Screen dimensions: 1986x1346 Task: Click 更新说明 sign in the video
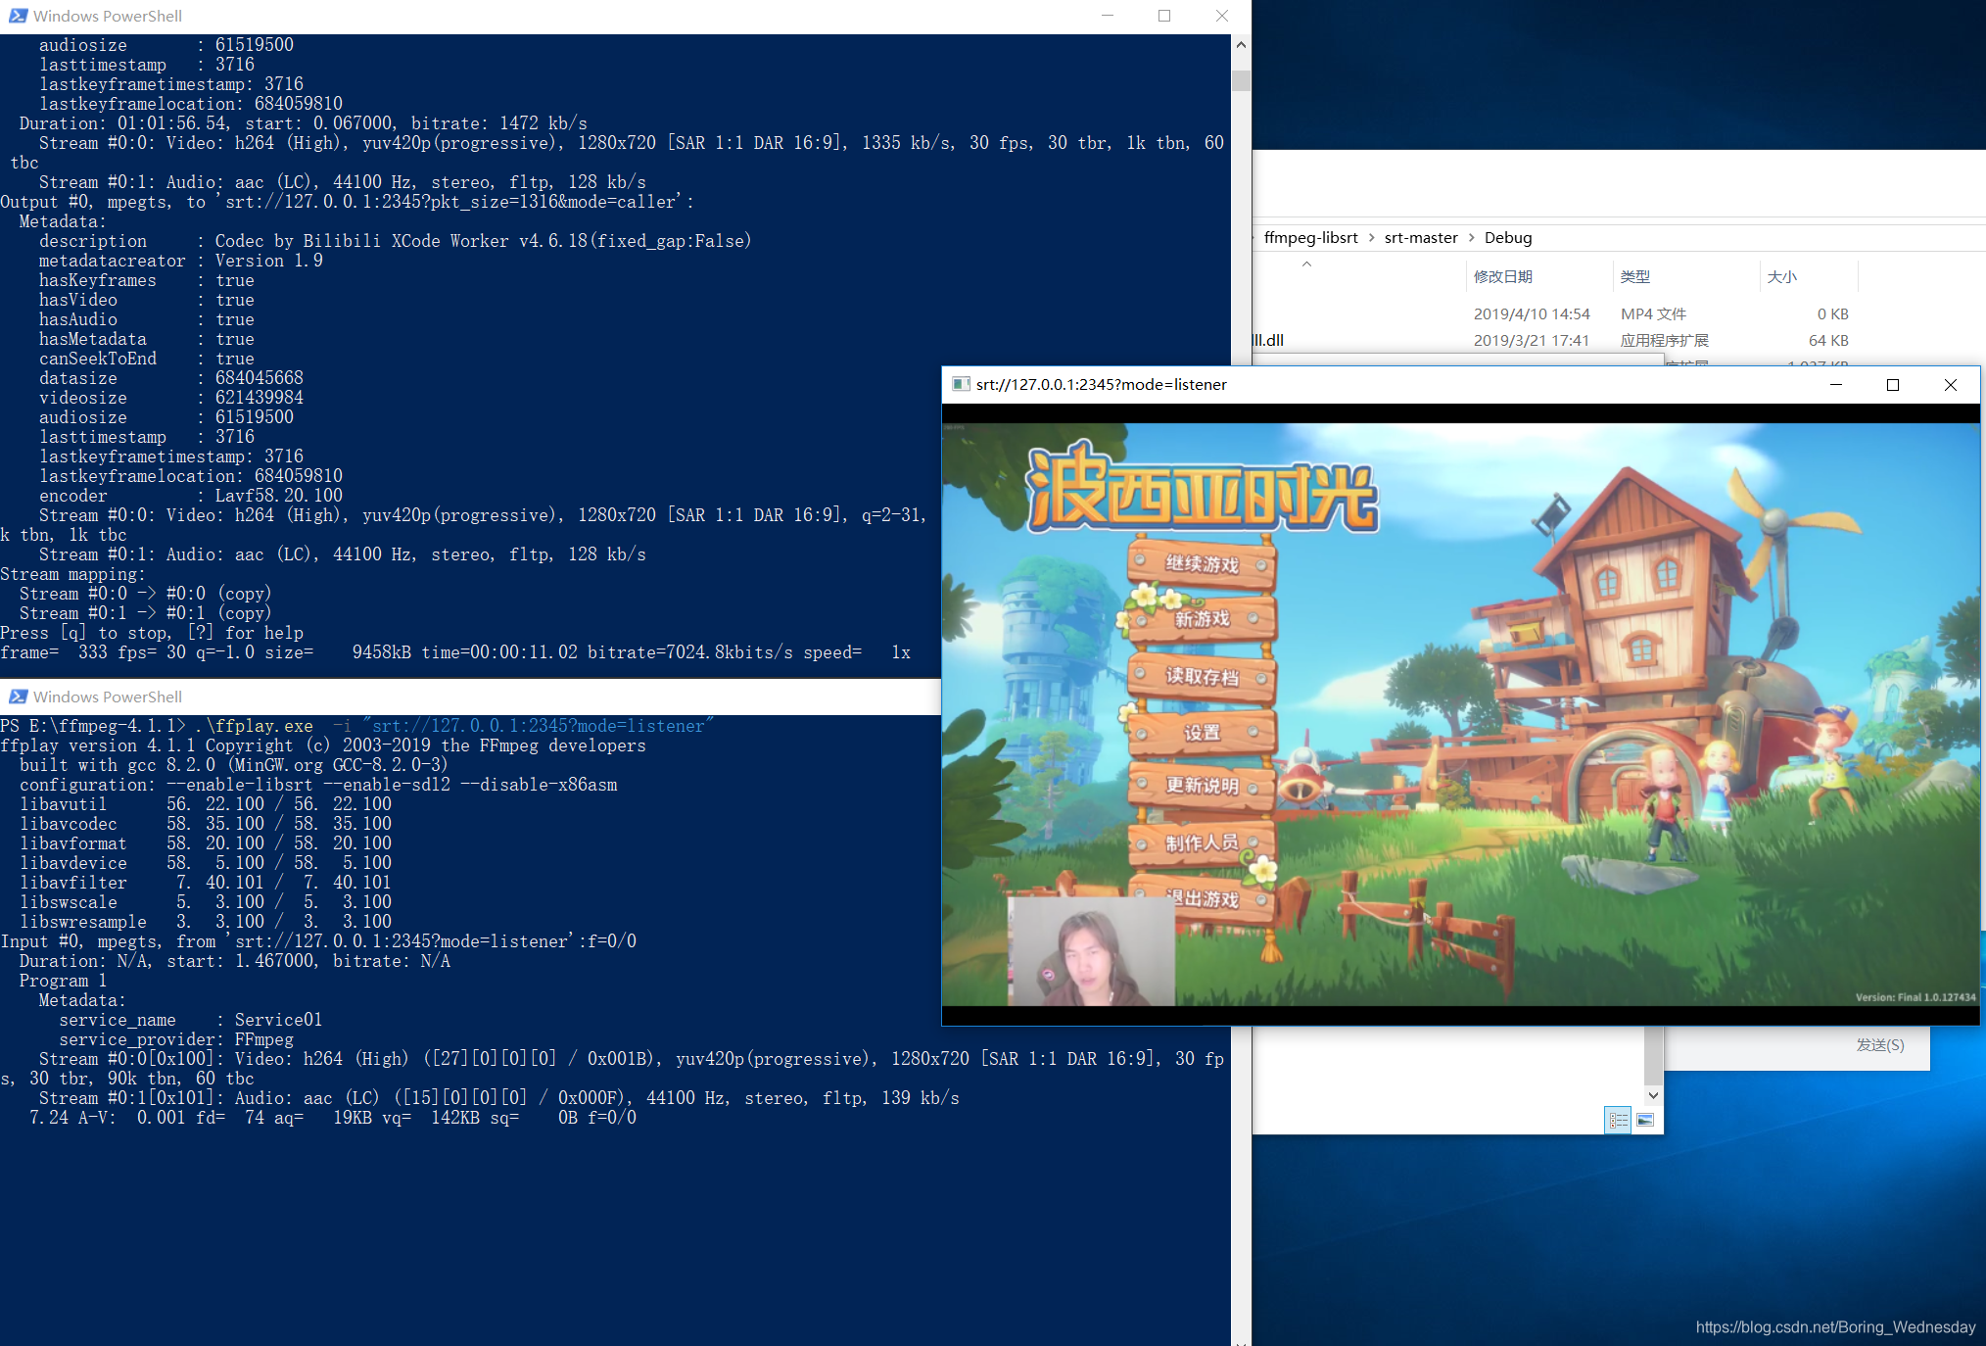pos(1202,786)
